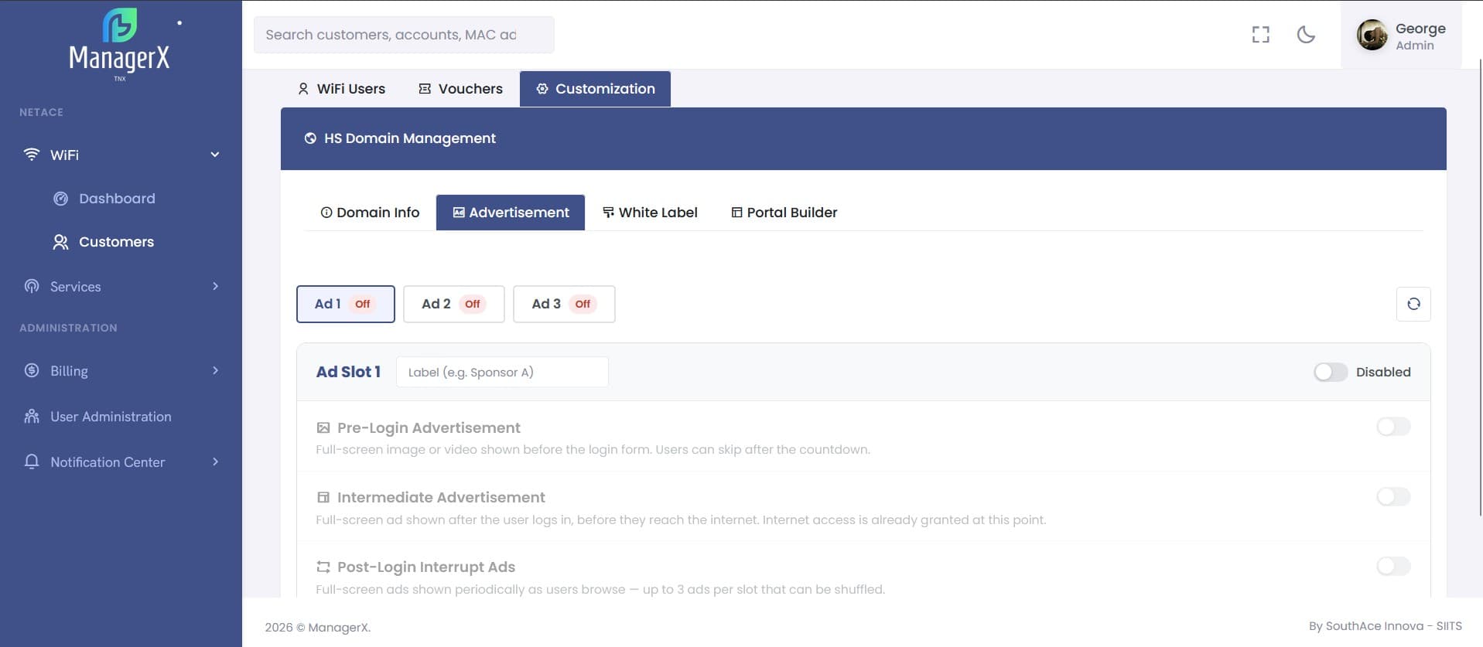The height and width of the screenshot is (647, 1483).
Task: Open the Dashboard gauge icon
Action: (x=60, y=199)
